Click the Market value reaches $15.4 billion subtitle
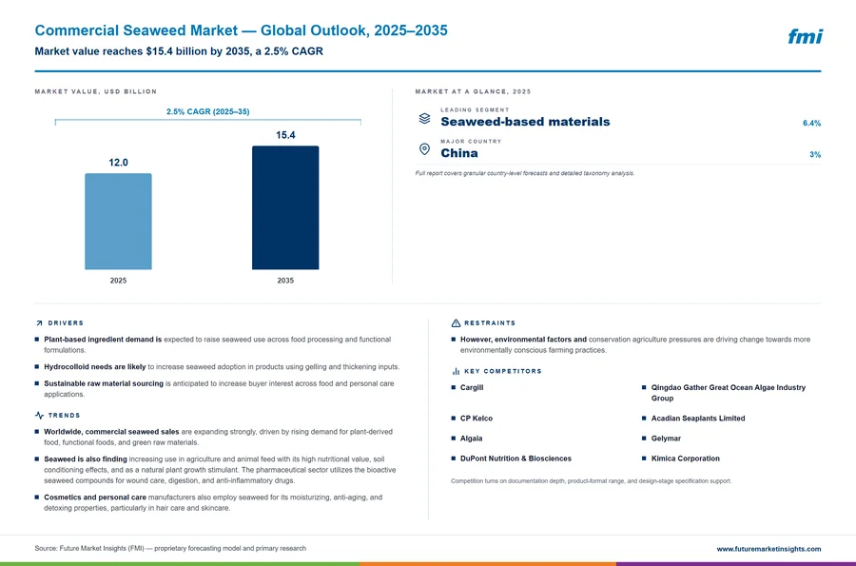The image size is (856, 566). tap(179, 51)
